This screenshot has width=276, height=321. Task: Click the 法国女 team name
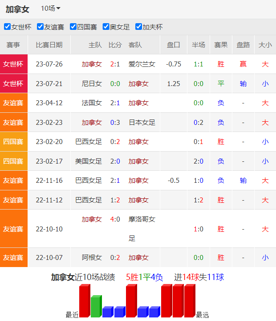pos(92,103)
